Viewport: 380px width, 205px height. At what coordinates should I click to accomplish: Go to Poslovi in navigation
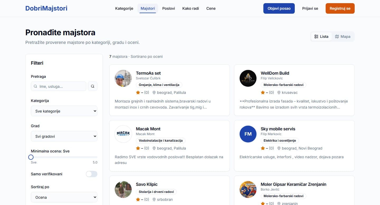tap(169, 8)
